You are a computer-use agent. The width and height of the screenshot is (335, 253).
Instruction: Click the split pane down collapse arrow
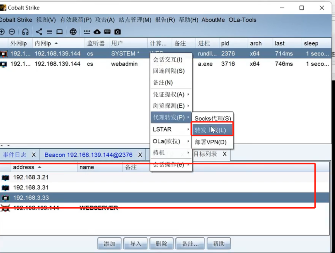[8, 146]
